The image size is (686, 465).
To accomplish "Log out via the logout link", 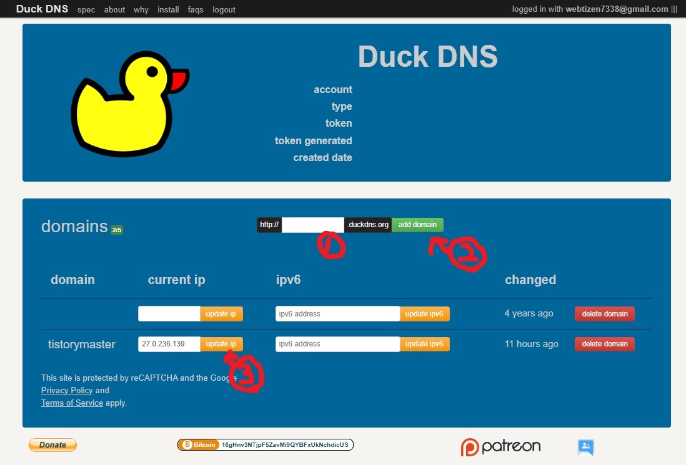I will [x=224, y=9].
